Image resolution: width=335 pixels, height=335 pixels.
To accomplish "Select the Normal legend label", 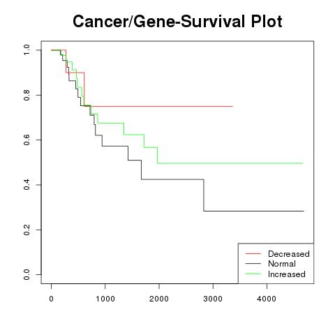I will tap(282, 264).
